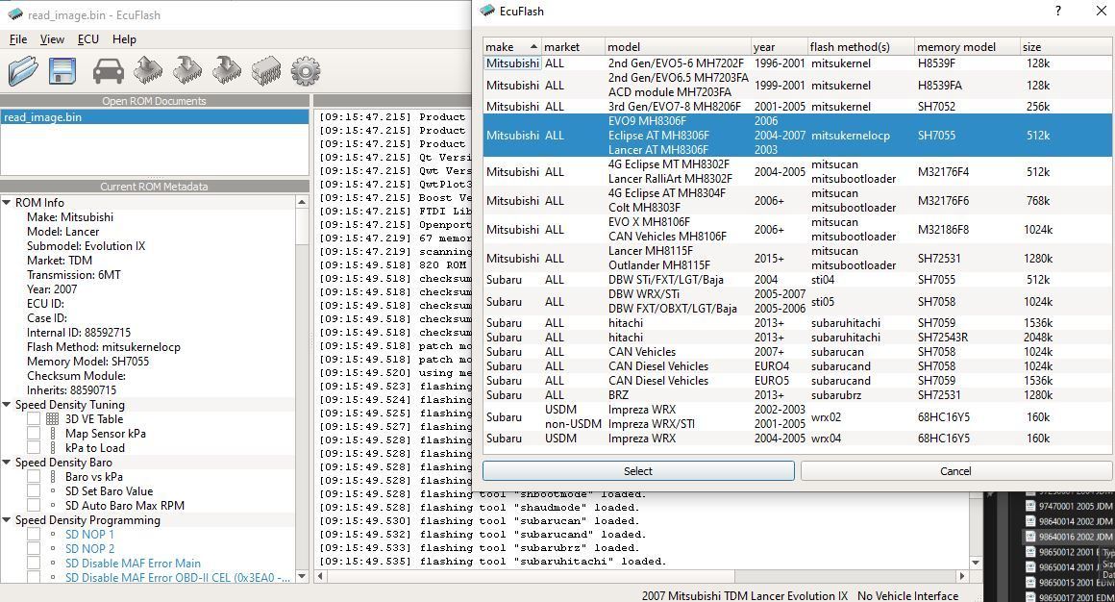Click the grid icon beside 3D VE Table
This screenshot has width=1115, height=602.
(52, 419)
